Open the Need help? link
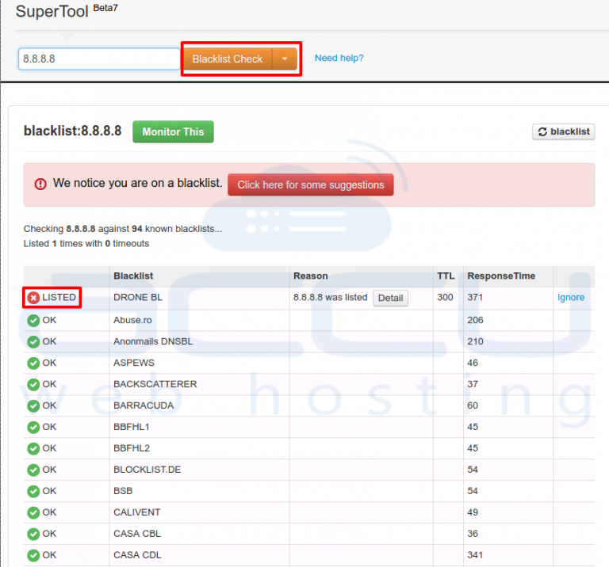Image resolution: width=609 pixels, height=567 pixels. pyautogui.click(x=339, y=59)
